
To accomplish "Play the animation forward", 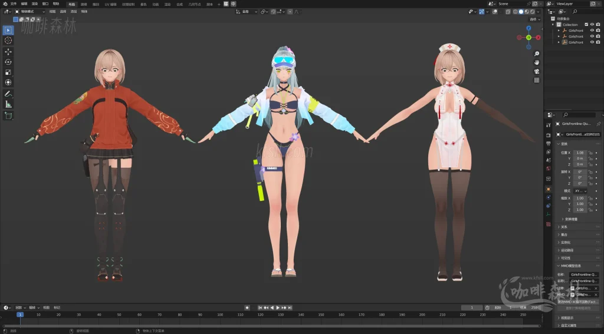I will click(x=278, y=308).
